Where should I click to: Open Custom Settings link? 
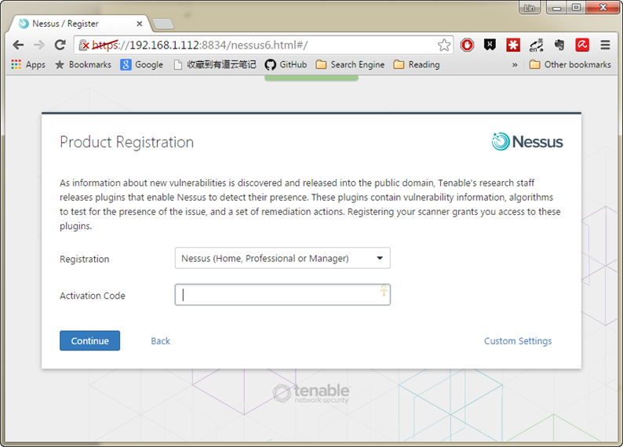518,341
